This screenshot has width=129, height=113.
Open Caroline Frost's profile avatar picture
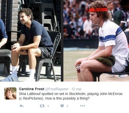(x=10, y=93)
